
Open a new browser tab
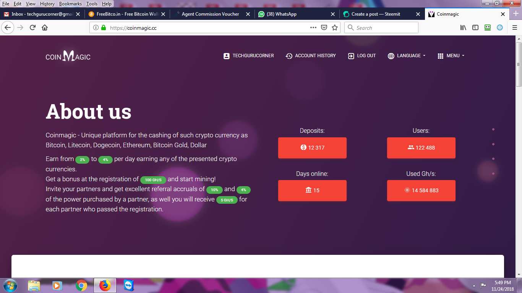[x=516, y=14]
